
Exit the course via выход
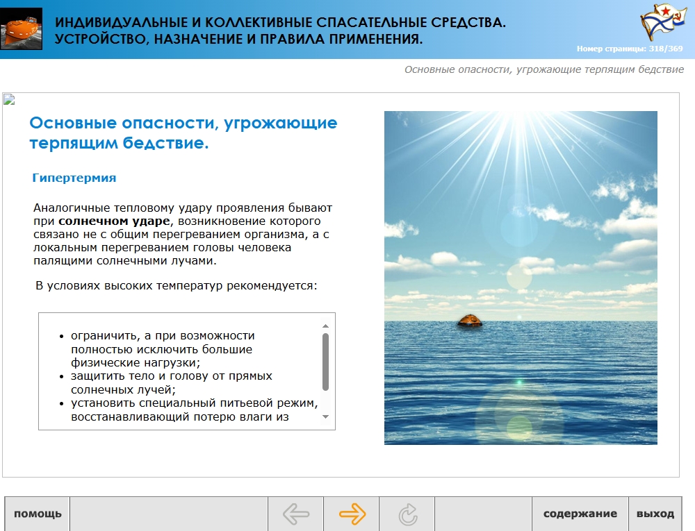(x=655, y=514)
